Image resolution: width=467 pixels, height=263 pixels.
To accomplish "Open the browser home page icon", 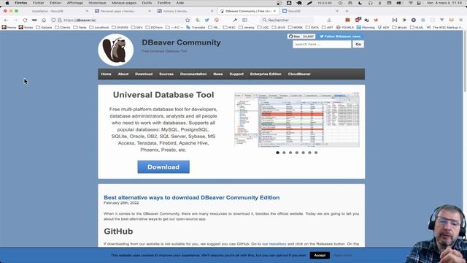I will (x=44, y=20).
